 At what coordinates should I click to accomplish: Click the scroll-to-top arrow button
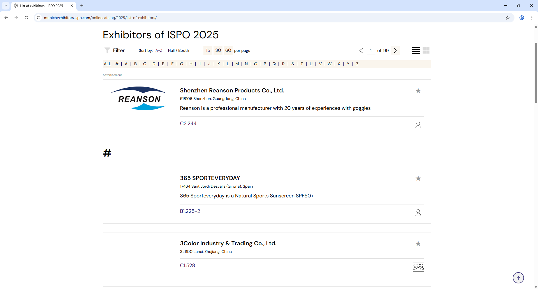point(518,278)
